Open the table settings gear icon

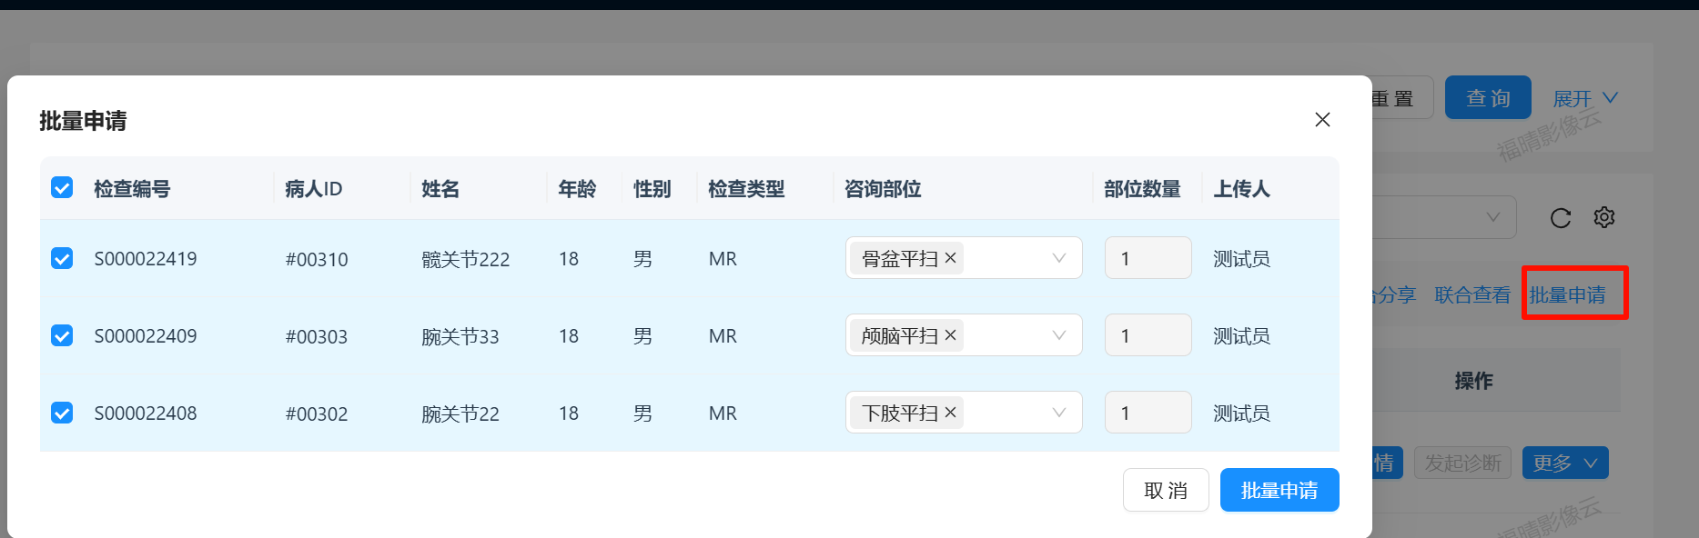point(1603,218)
